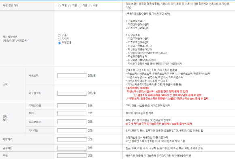This screenshot has height=159, width=235.
Task: Activate the 금융재산 input field
Action: pos(72,148)
